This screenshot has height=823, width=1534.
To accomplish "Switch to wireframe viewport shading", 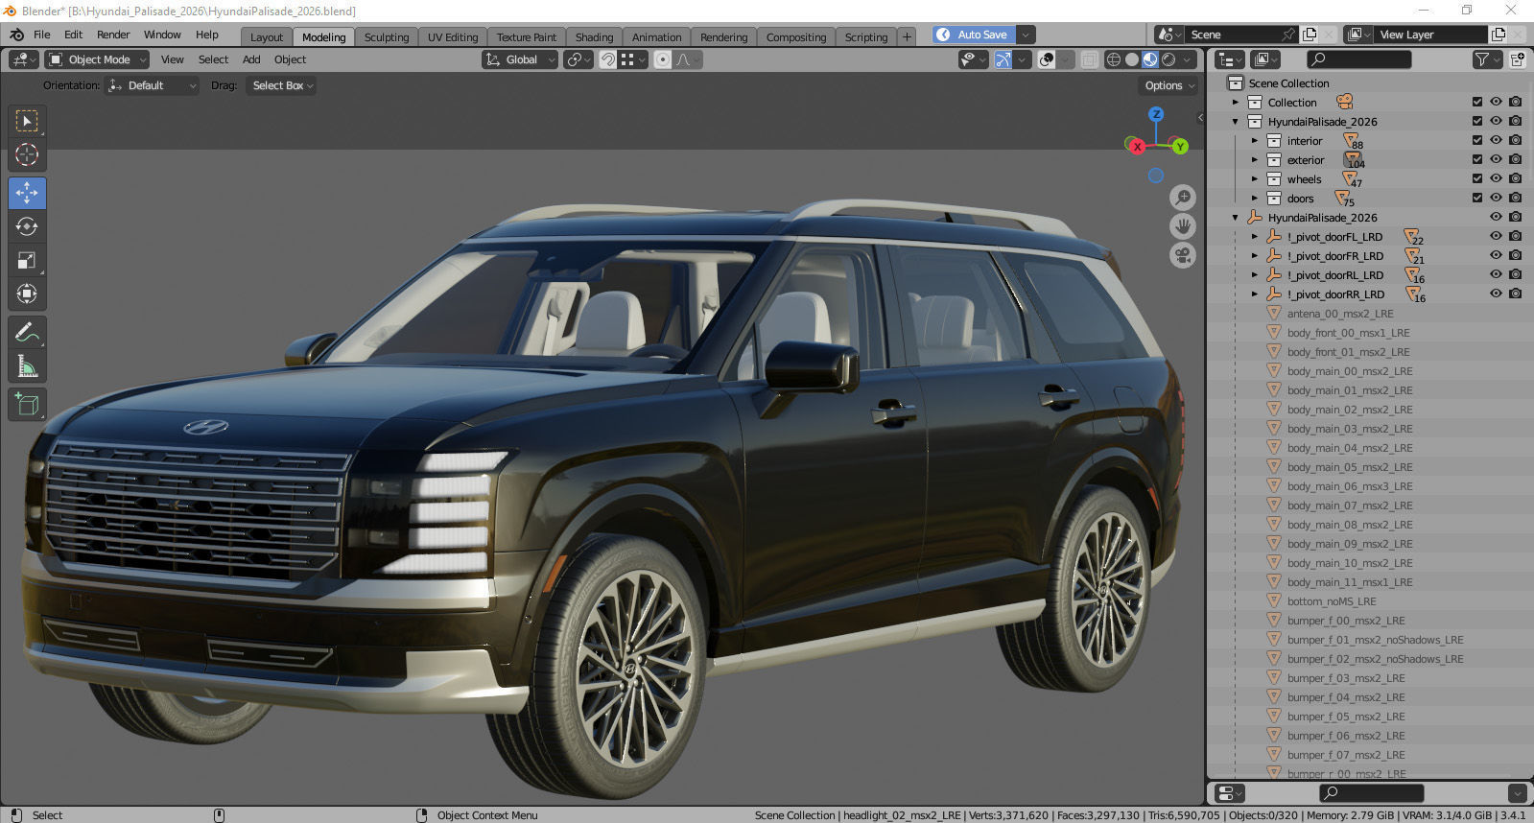I will coord(1113,59).
